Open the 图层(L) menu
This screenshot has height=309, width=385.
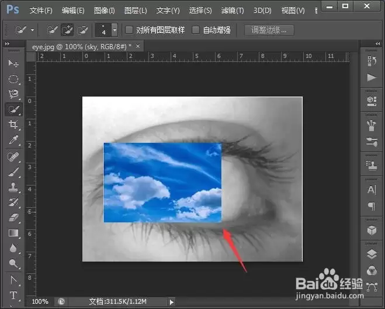[136, 11]
